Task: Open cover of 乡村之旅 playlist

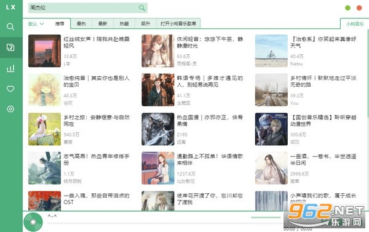Action: [x=44, y=129]
